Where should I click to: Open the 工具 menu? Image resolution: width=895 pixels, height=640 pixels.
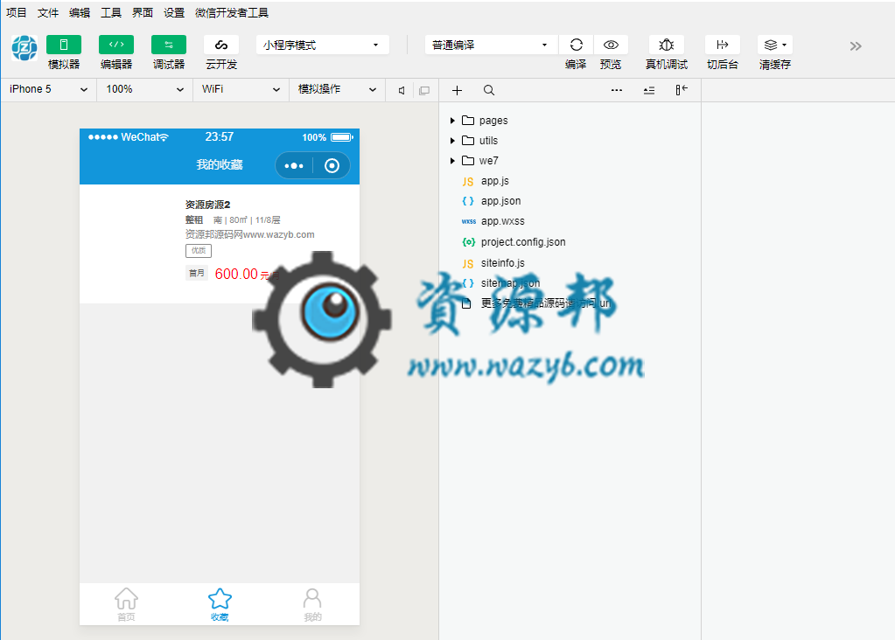click(x=111, y=12)
